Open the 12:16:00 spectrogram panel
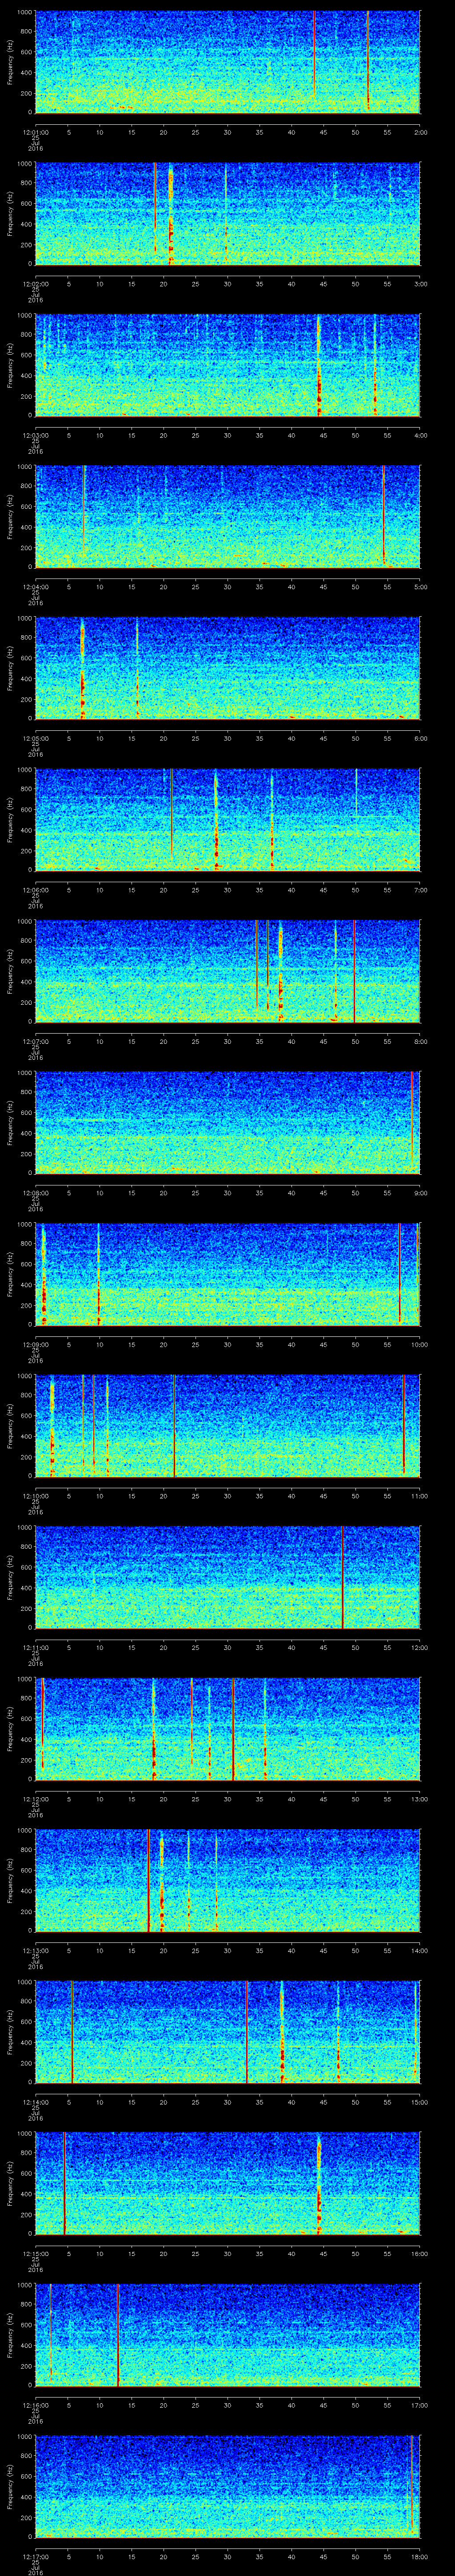The image size is (455, 2576). tap(228, 2334)
